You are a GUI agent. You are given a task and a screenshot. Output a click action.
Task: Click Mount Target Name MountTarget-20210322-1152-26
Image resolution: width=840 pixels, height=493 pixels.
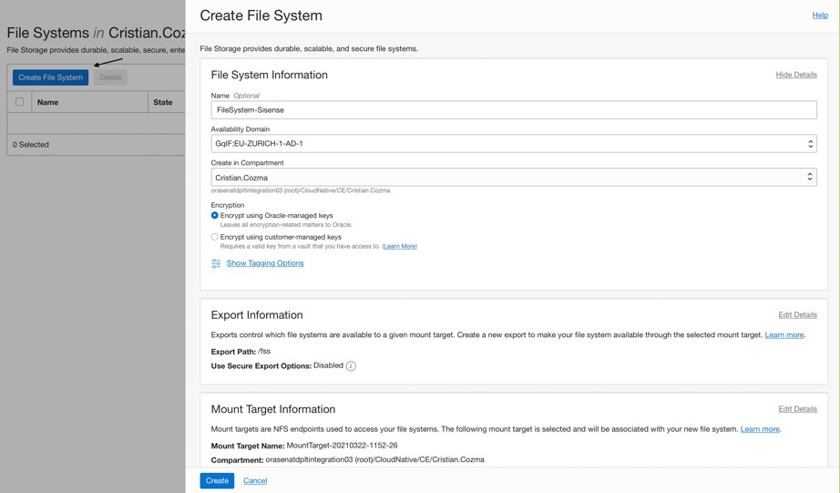tap(342, 446)
